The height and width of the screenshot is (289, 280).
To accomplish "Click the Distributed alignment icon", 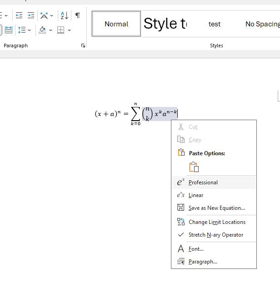I will point(9,30).
